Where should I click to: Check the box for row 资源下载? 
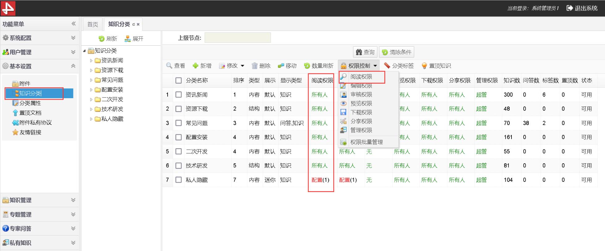click(x=178, y=109)
